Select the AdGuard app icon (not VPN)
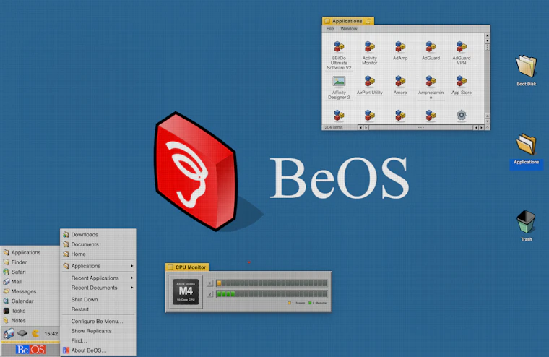Image resolution: width=549 pixels, height=357 pixels. coord(431,47)
